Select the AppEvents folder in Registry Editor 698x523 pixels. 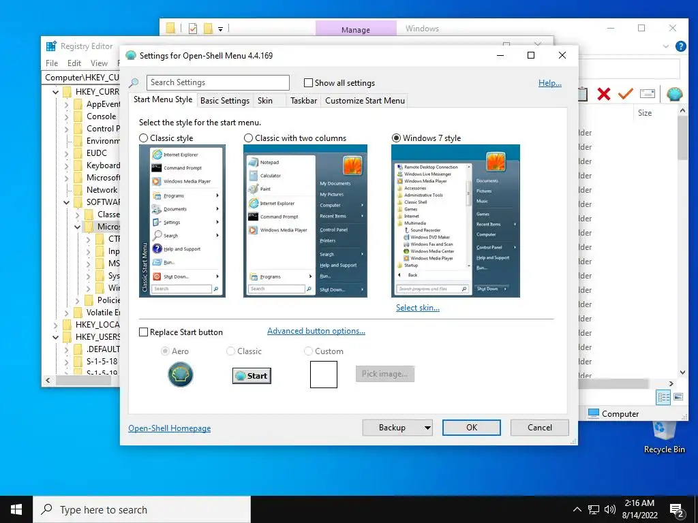[x=103, y=104]
